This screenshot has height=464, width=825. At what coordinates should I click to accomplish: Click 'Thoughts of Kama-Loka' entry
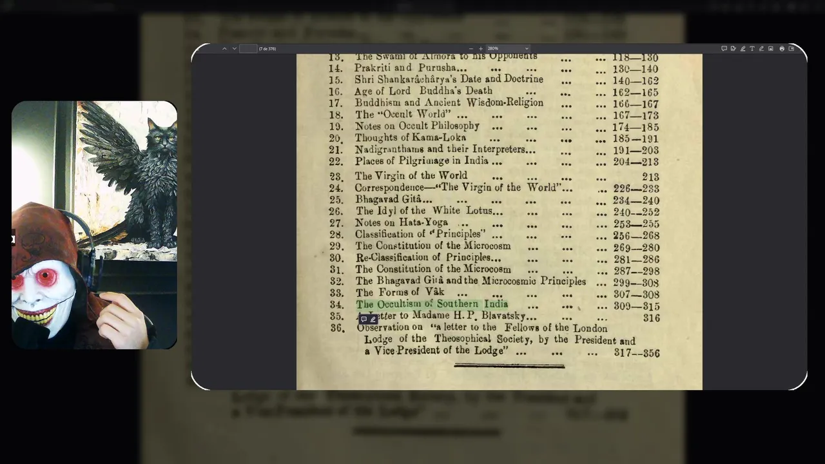(x=411, y=137)
